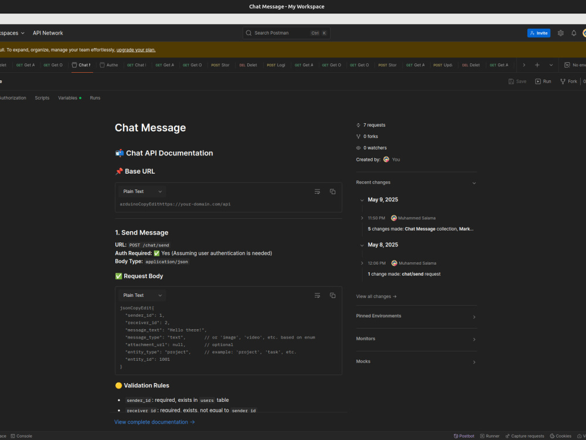Collapse the Recent changes section
The width and height of the screenshot is (586, 440).
(x=474, y=183)
